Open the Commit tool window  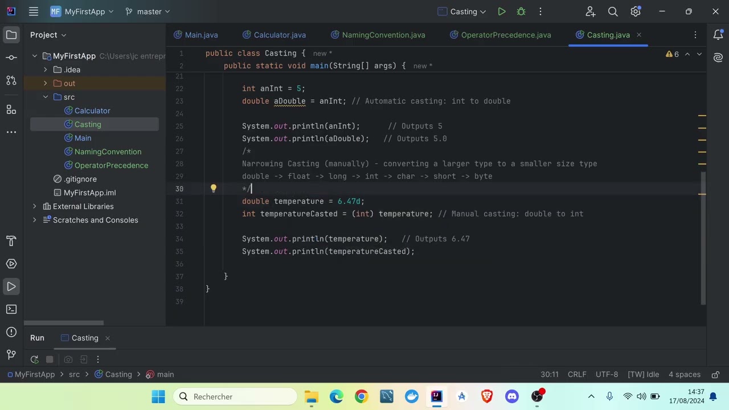coord(11,58)
